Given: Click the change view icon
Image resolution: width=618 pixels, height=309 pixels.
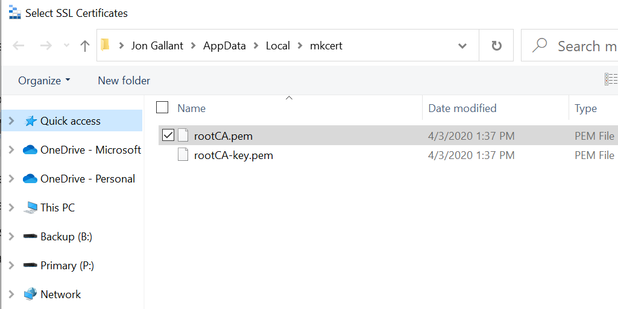Looking at the screenshot, I should coord(610,80).
